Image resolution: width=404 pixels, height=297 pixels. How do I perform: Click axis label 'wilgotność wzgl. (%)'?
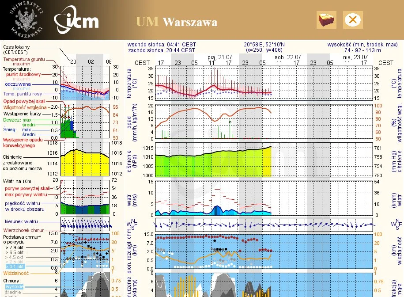tap(396, 123)
